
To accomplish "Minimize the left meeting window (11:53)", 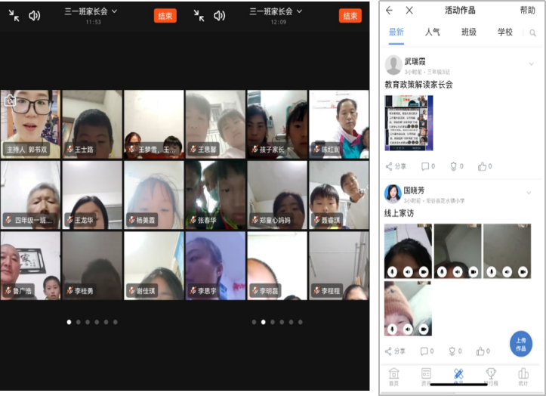I will (14, 15).
